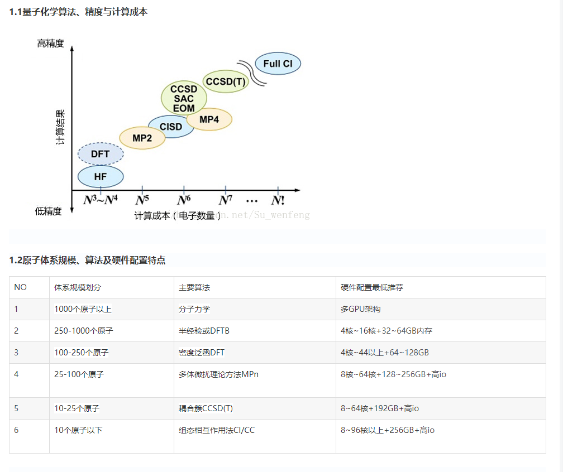
Task: Click the 分子力学 cell in the table
Action: coord(192,309)
